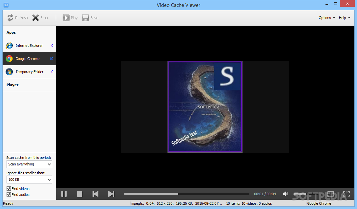This screenshot has height=209, width=357.
Task: Click the Softpedia video frame
Action: pos(205,107)
